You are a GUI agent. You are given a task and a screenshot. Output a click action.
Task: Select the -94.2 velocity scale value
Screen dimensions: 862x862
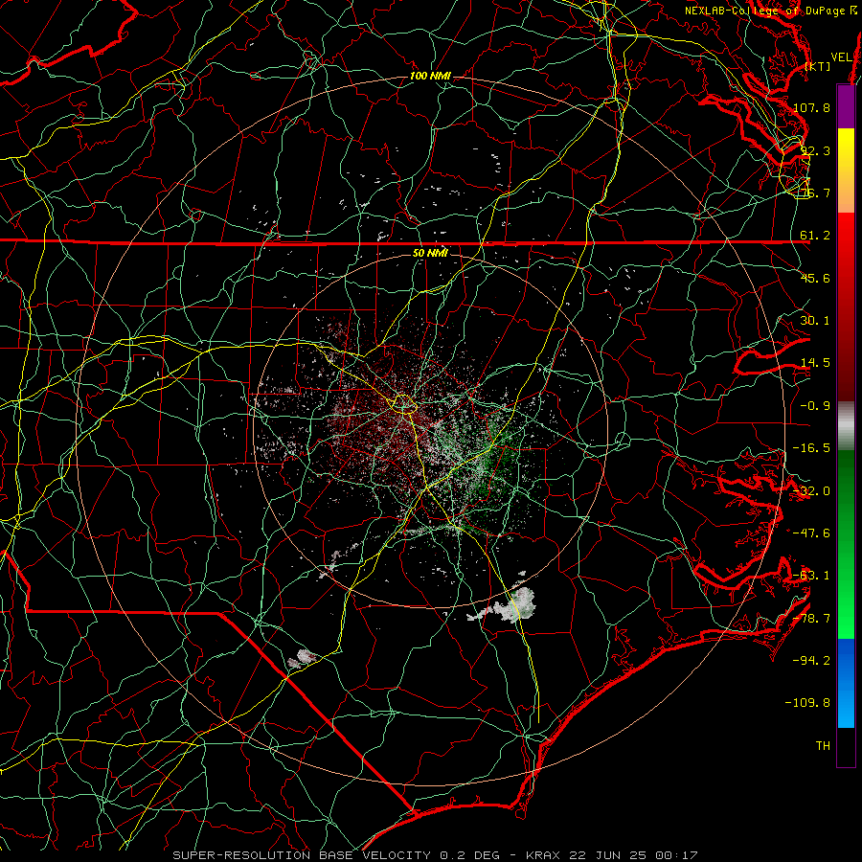click(x=811, y=661)
